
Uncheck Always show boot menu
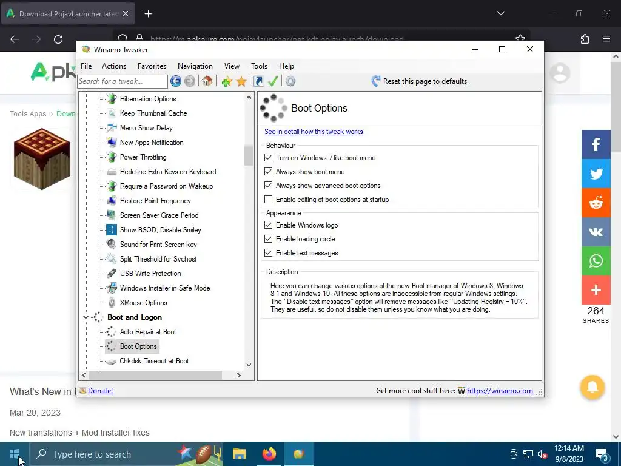click(x=269, y=172)
